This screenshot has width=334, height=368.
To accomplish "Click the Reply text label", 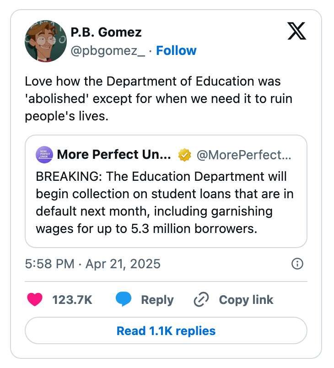I will pyautogui.click(x=157, y=300).
